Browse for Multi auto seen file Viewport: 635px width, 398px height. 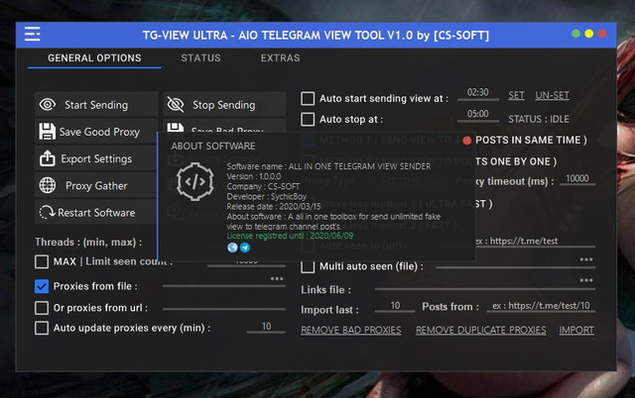point(586,259)
